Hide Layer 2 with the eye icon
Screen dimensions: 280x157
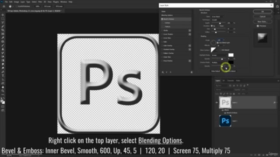(217, 102)
